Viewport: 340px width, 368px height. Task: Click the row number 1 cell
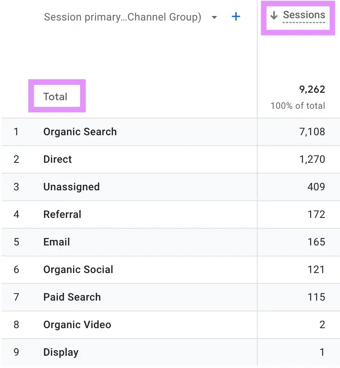click(x=16, y=132)
